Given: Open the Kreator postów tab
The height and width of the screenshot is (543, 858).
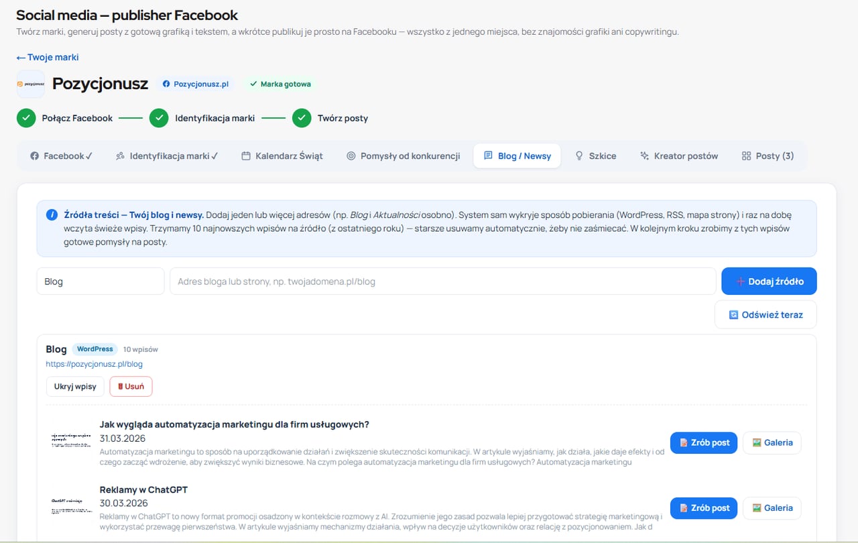Looking at the screenshot, I should pyautogui.click(x=679, y=156).
